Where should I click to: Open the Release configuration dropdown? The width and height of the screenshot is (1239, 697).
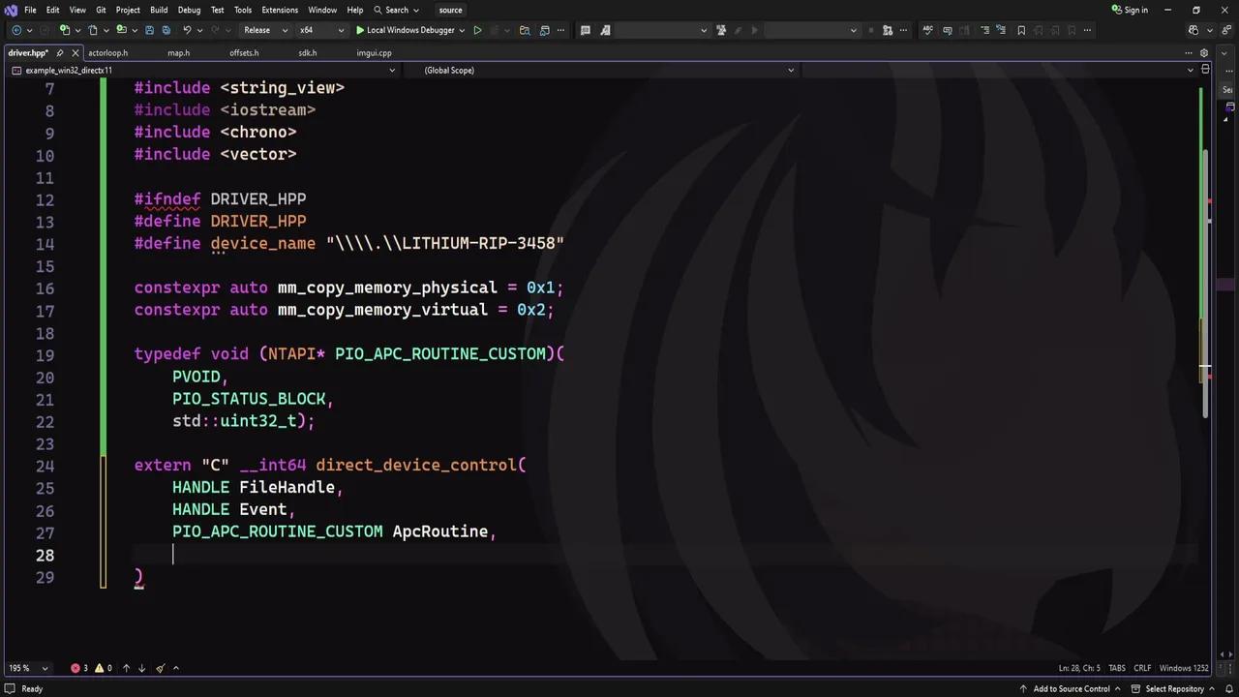(x=264, y=30)
